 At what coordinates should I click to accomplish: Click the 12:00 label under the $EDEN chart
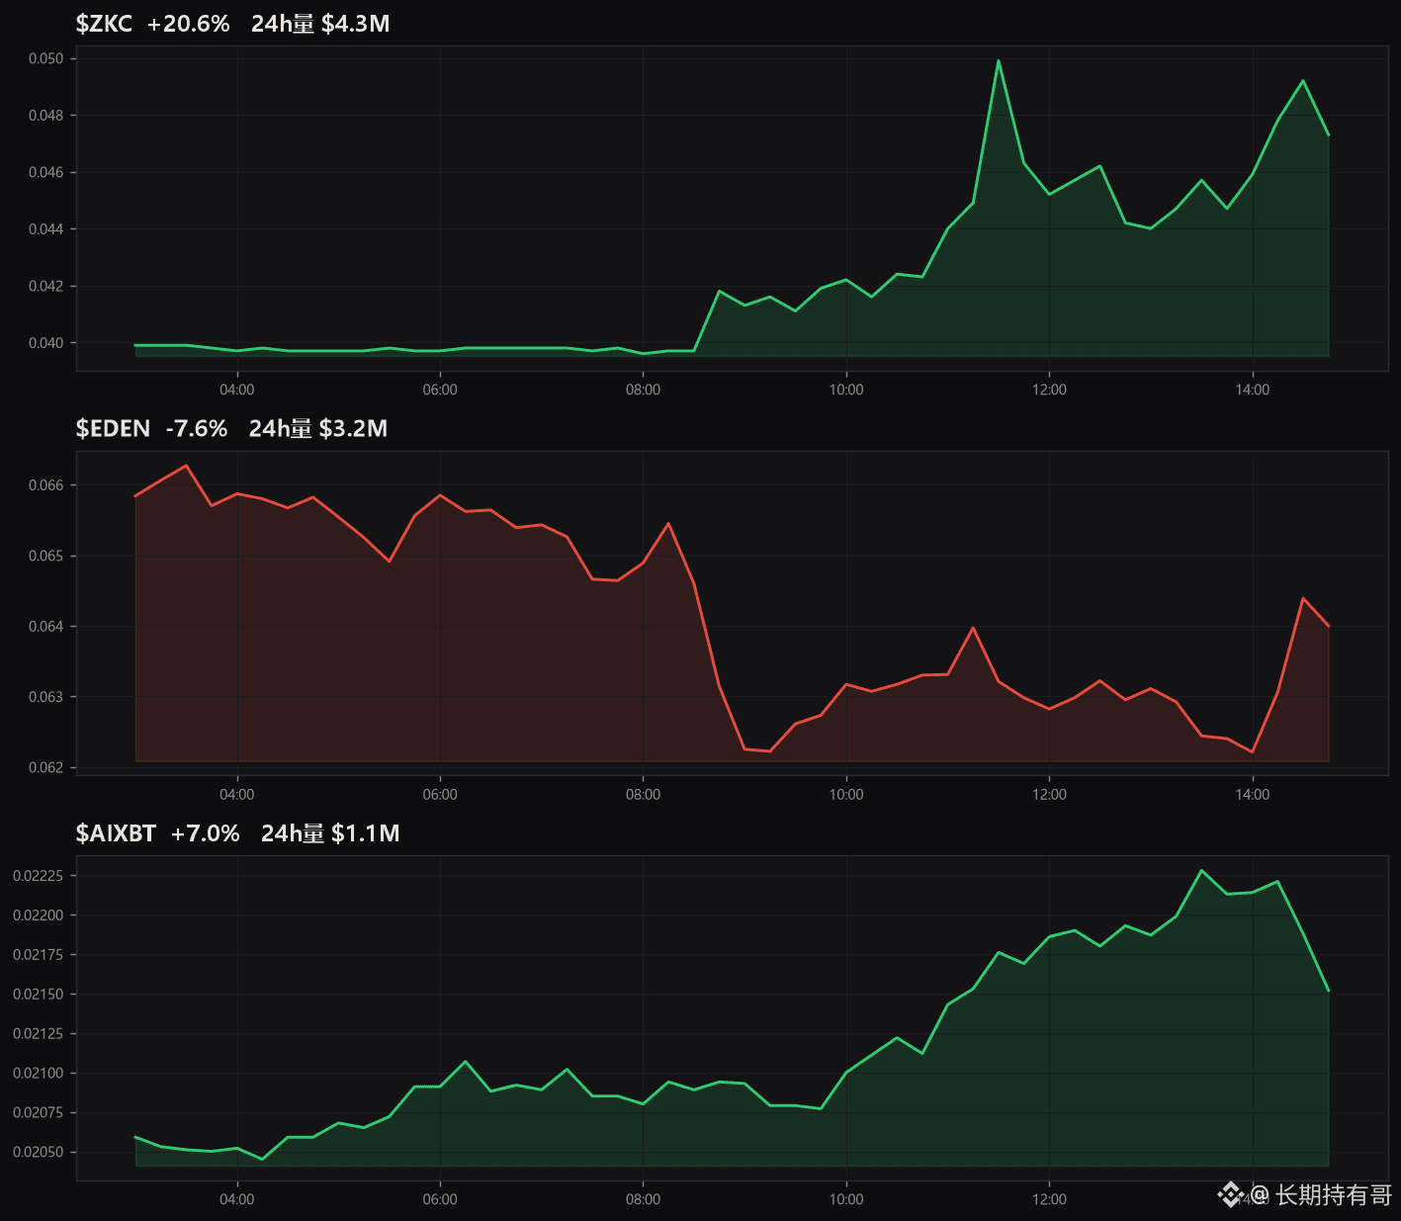[1050, 795]
